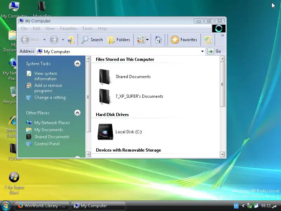This screenshot has width=281, height=211.
Task: Open the Favorites star button
Action: coord(184,40)
